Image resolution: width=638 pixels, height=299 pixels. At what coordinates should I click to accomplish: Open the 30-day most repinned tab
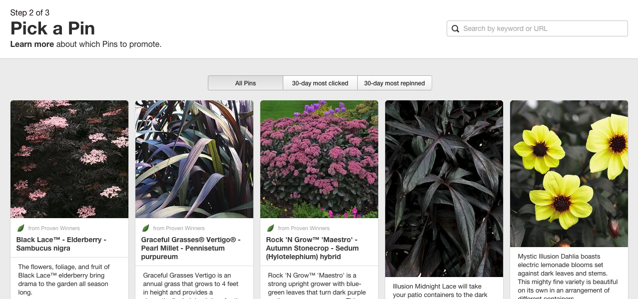(x=394, y=83)
